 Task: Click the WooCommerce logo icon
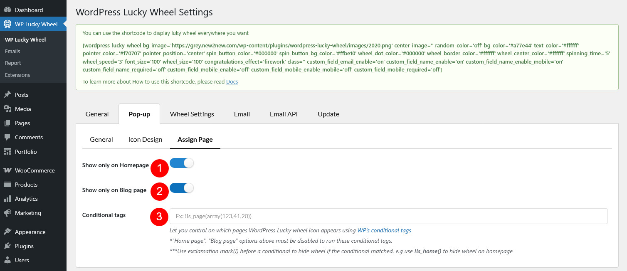coord(7,170)
